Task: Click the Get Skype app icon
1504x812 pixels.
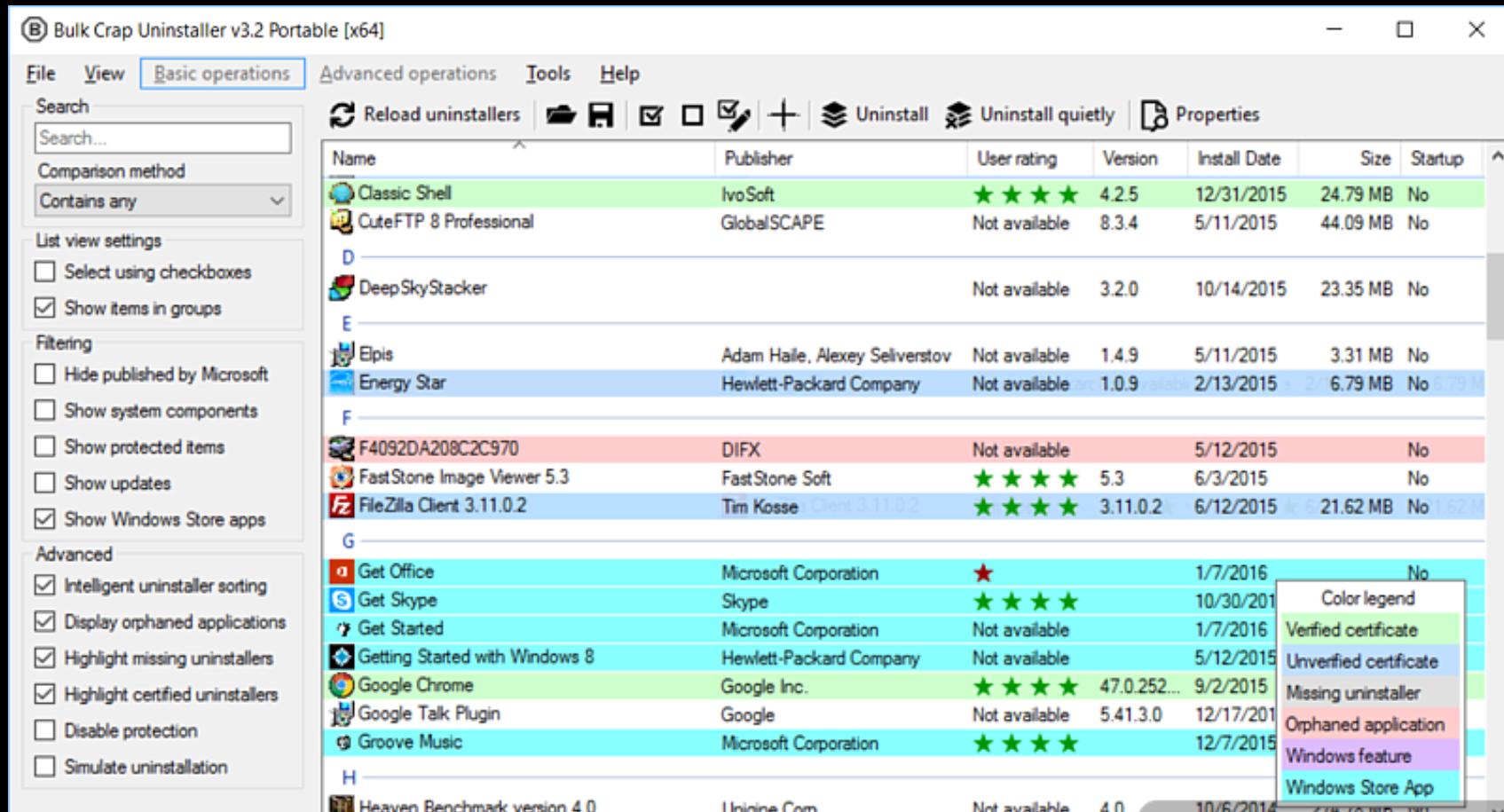Action: [341, 600]
